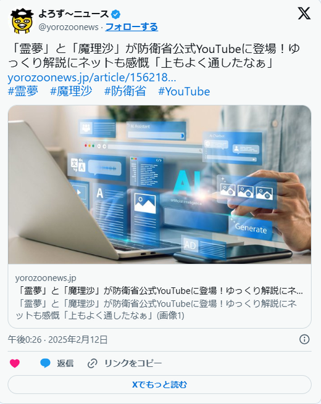Select the #霊夢 hashtag

coord(23,91)
